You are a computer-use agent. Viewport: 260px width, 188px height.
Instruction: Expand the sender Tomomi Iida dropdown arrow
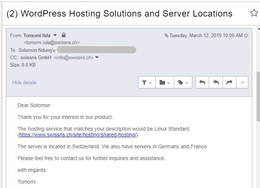point(55,35)
